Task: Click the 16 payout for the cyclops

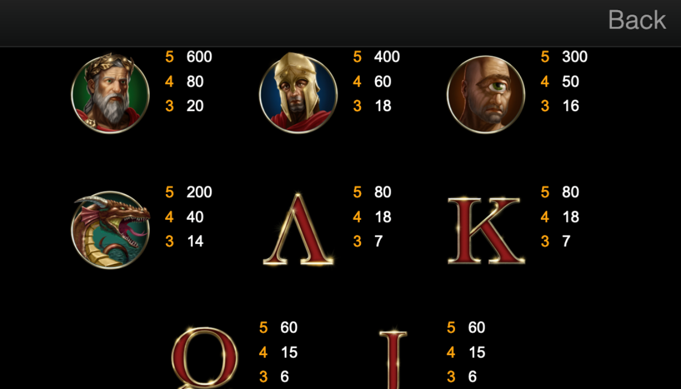Action: (570, 106)
